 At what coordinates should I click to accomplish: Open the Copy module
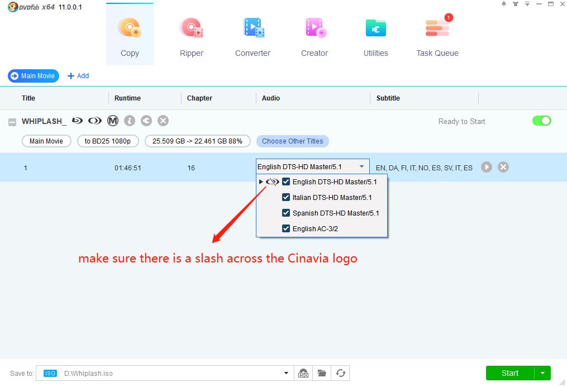(130, 34)
